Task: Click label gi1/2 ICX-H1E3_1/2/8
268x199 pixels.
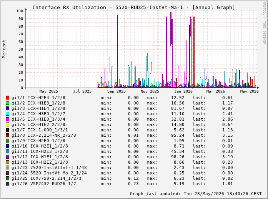Action: point(38,103)
